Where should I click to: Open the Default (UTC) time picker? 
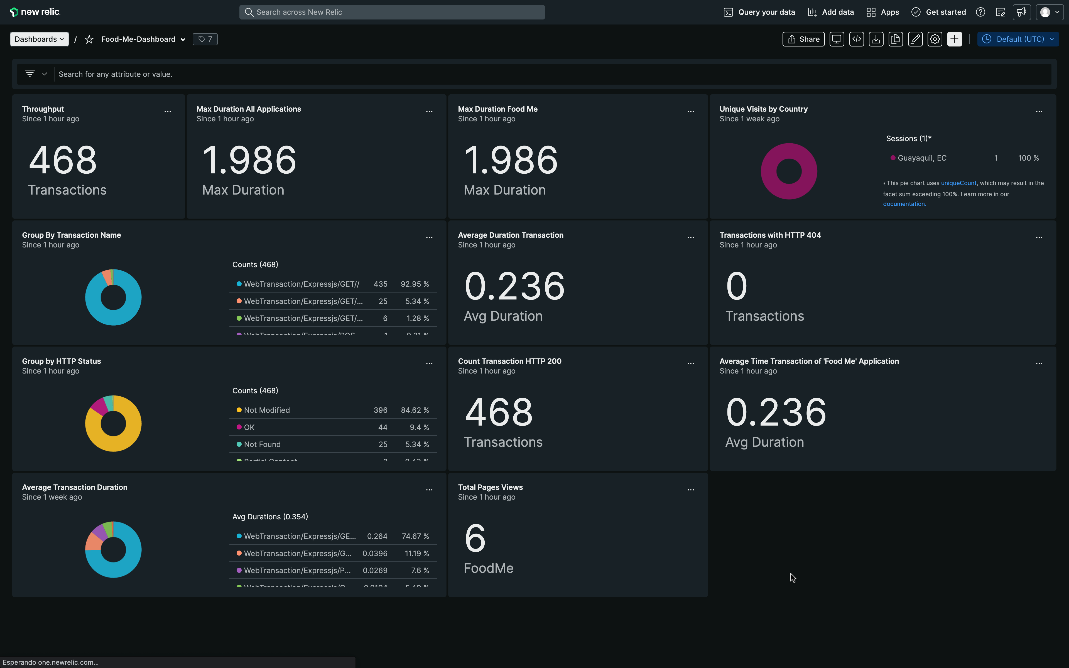(x=1018, y=39)
